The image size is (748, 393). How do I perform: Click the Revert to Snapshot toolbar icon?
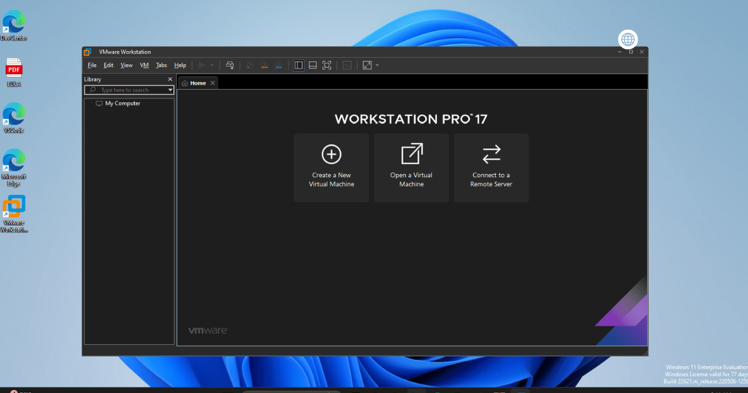(264, 65)
